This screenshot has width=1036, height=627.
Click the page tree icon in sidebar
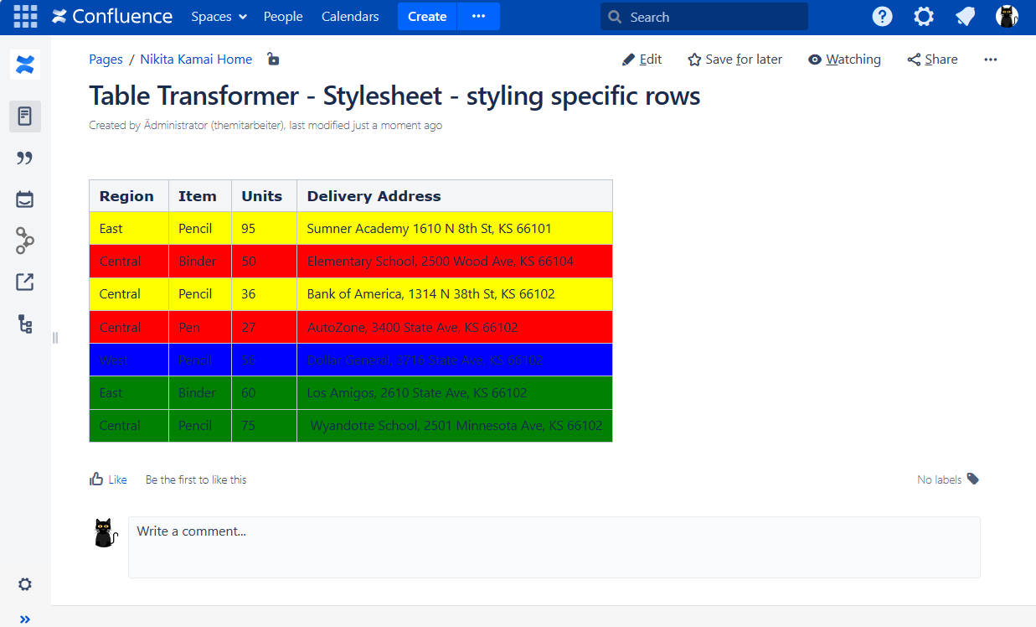[25, 324]
